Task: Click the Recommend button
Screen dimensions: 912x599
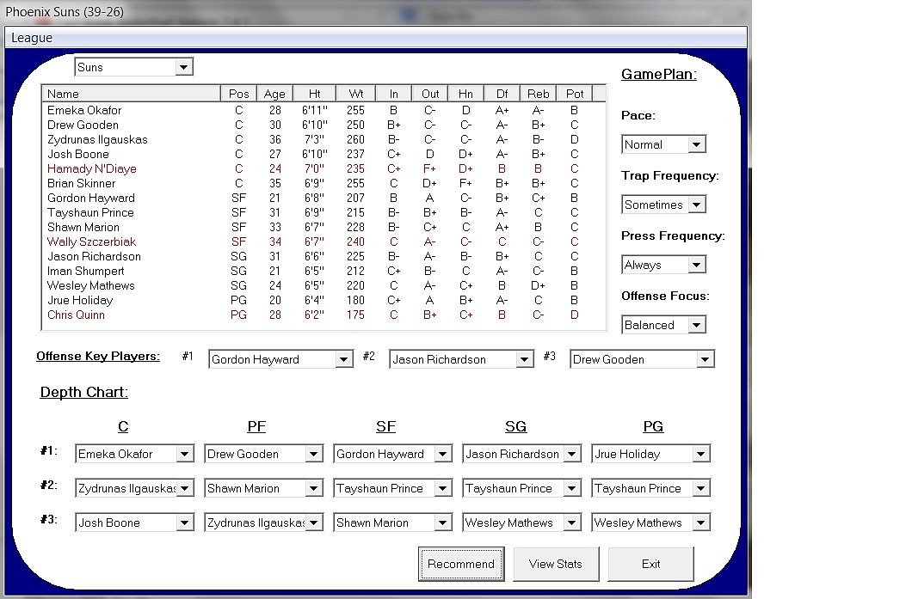Action: [461, 564]
